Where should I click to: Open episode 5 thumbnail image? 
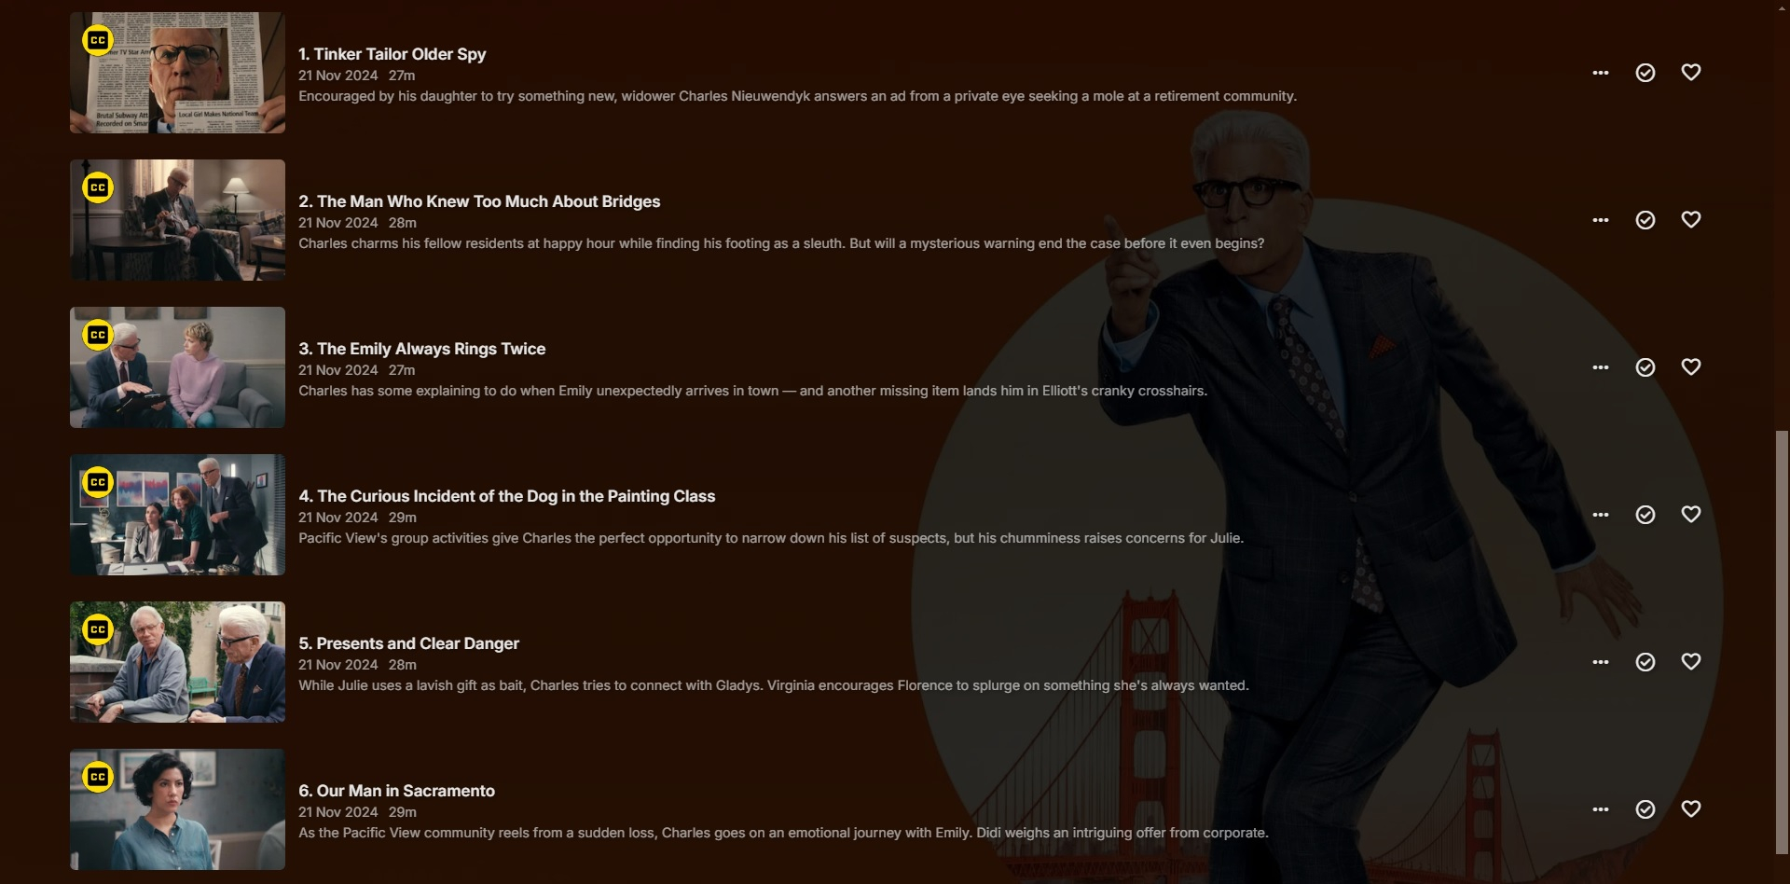177,662
